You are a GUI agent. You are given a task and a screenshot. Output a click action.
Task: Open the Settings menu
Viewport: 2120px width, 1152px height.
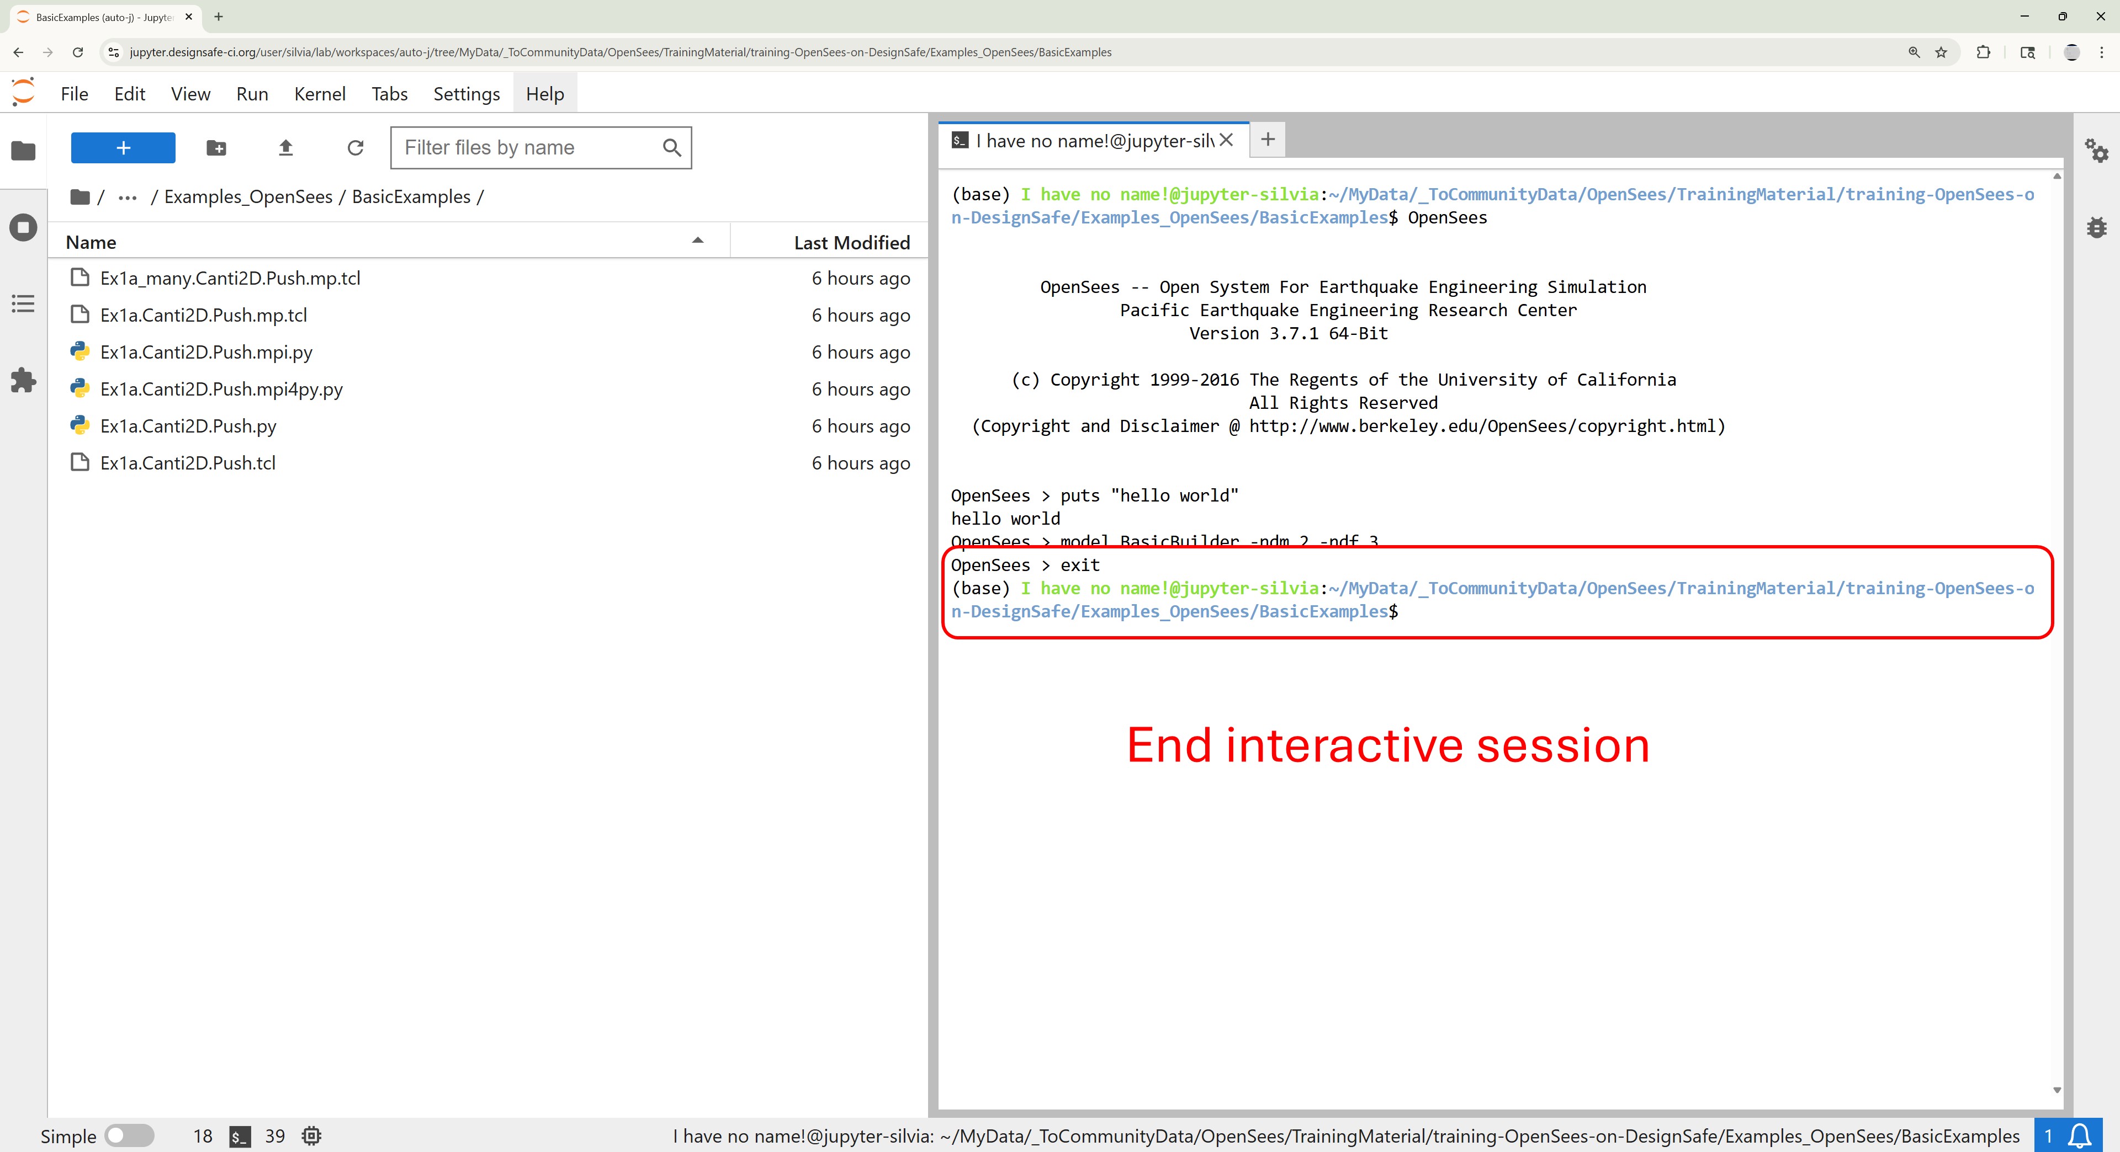click(466, 94)
